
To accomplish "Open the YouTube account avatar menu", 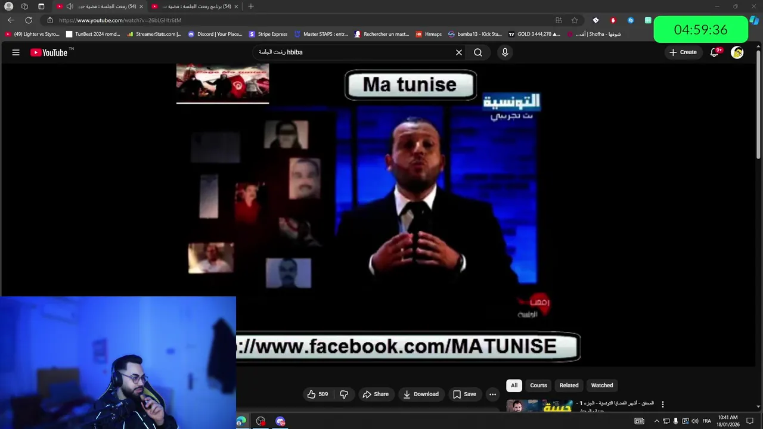I will pos(737,52).
